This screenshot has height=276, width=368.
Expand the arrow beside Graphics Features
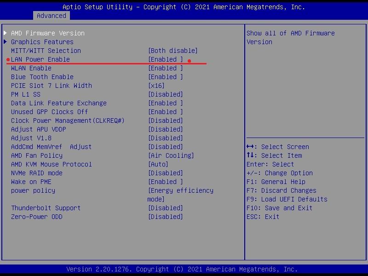6,42
